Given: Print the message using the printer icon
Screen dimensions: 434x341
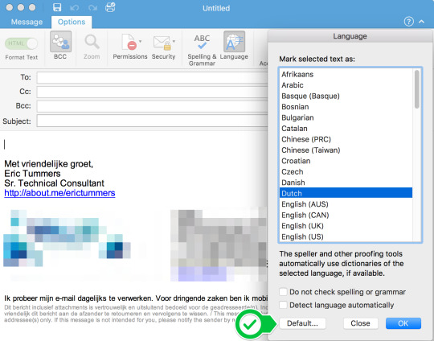Looking at the screenshot, I should coord(110,7).
